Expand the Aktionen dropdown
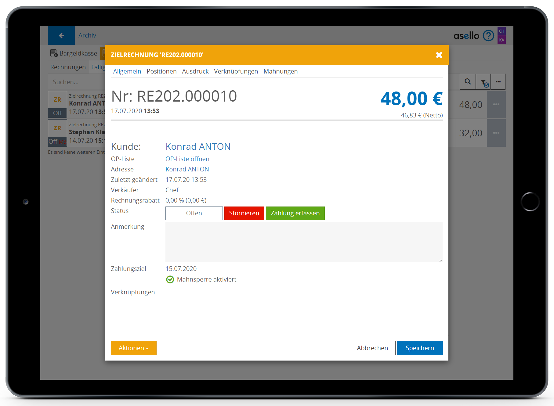Viewport: 554px width, 406px height. click(x=133, y=348)
